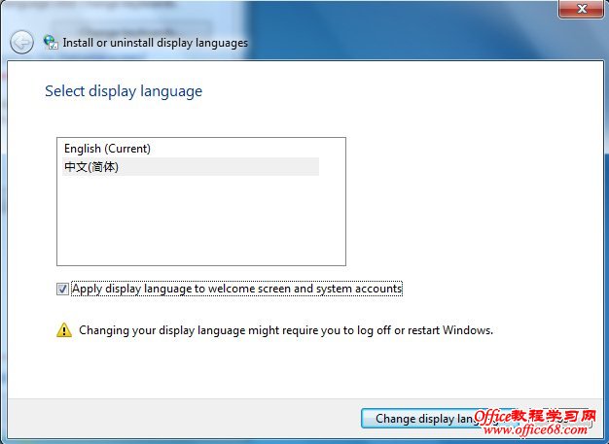
Task: Click the globe icon beside the dialog title
Action: click(51, 42)
